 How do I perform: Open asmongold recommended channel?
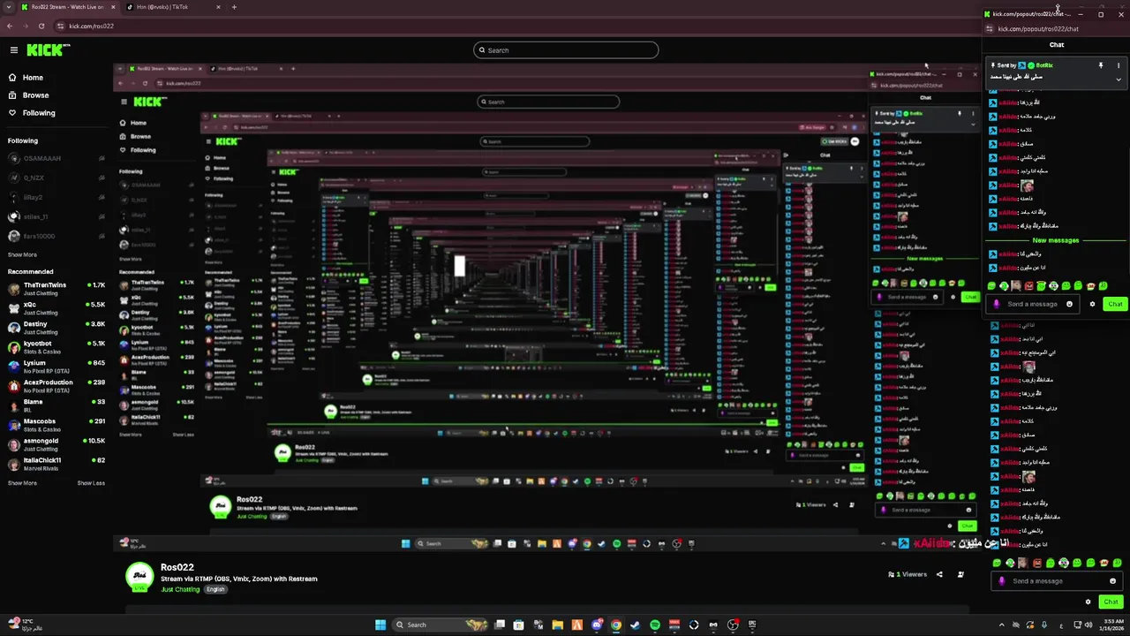click(56, 444)
